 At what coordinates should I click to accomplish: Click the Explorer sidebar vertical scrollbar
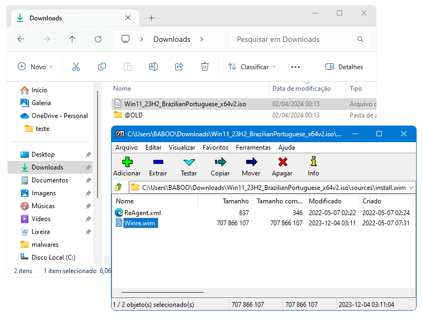coord(98,144)
